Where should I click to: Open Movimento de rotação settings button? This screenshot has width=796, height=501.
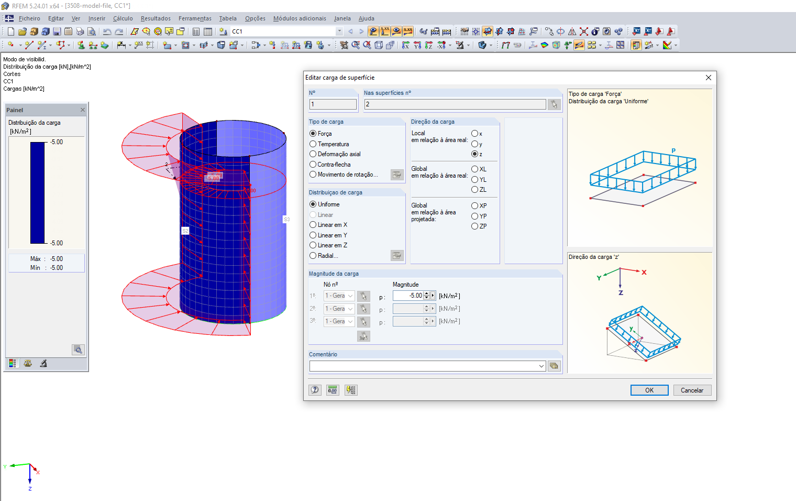(x=397, y=175)
